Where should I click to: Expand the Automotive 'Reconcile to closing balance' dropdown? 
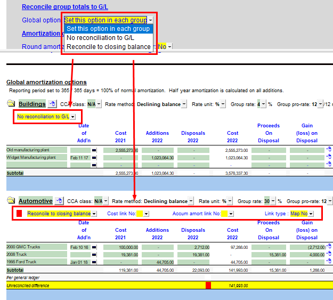[94, 214]
